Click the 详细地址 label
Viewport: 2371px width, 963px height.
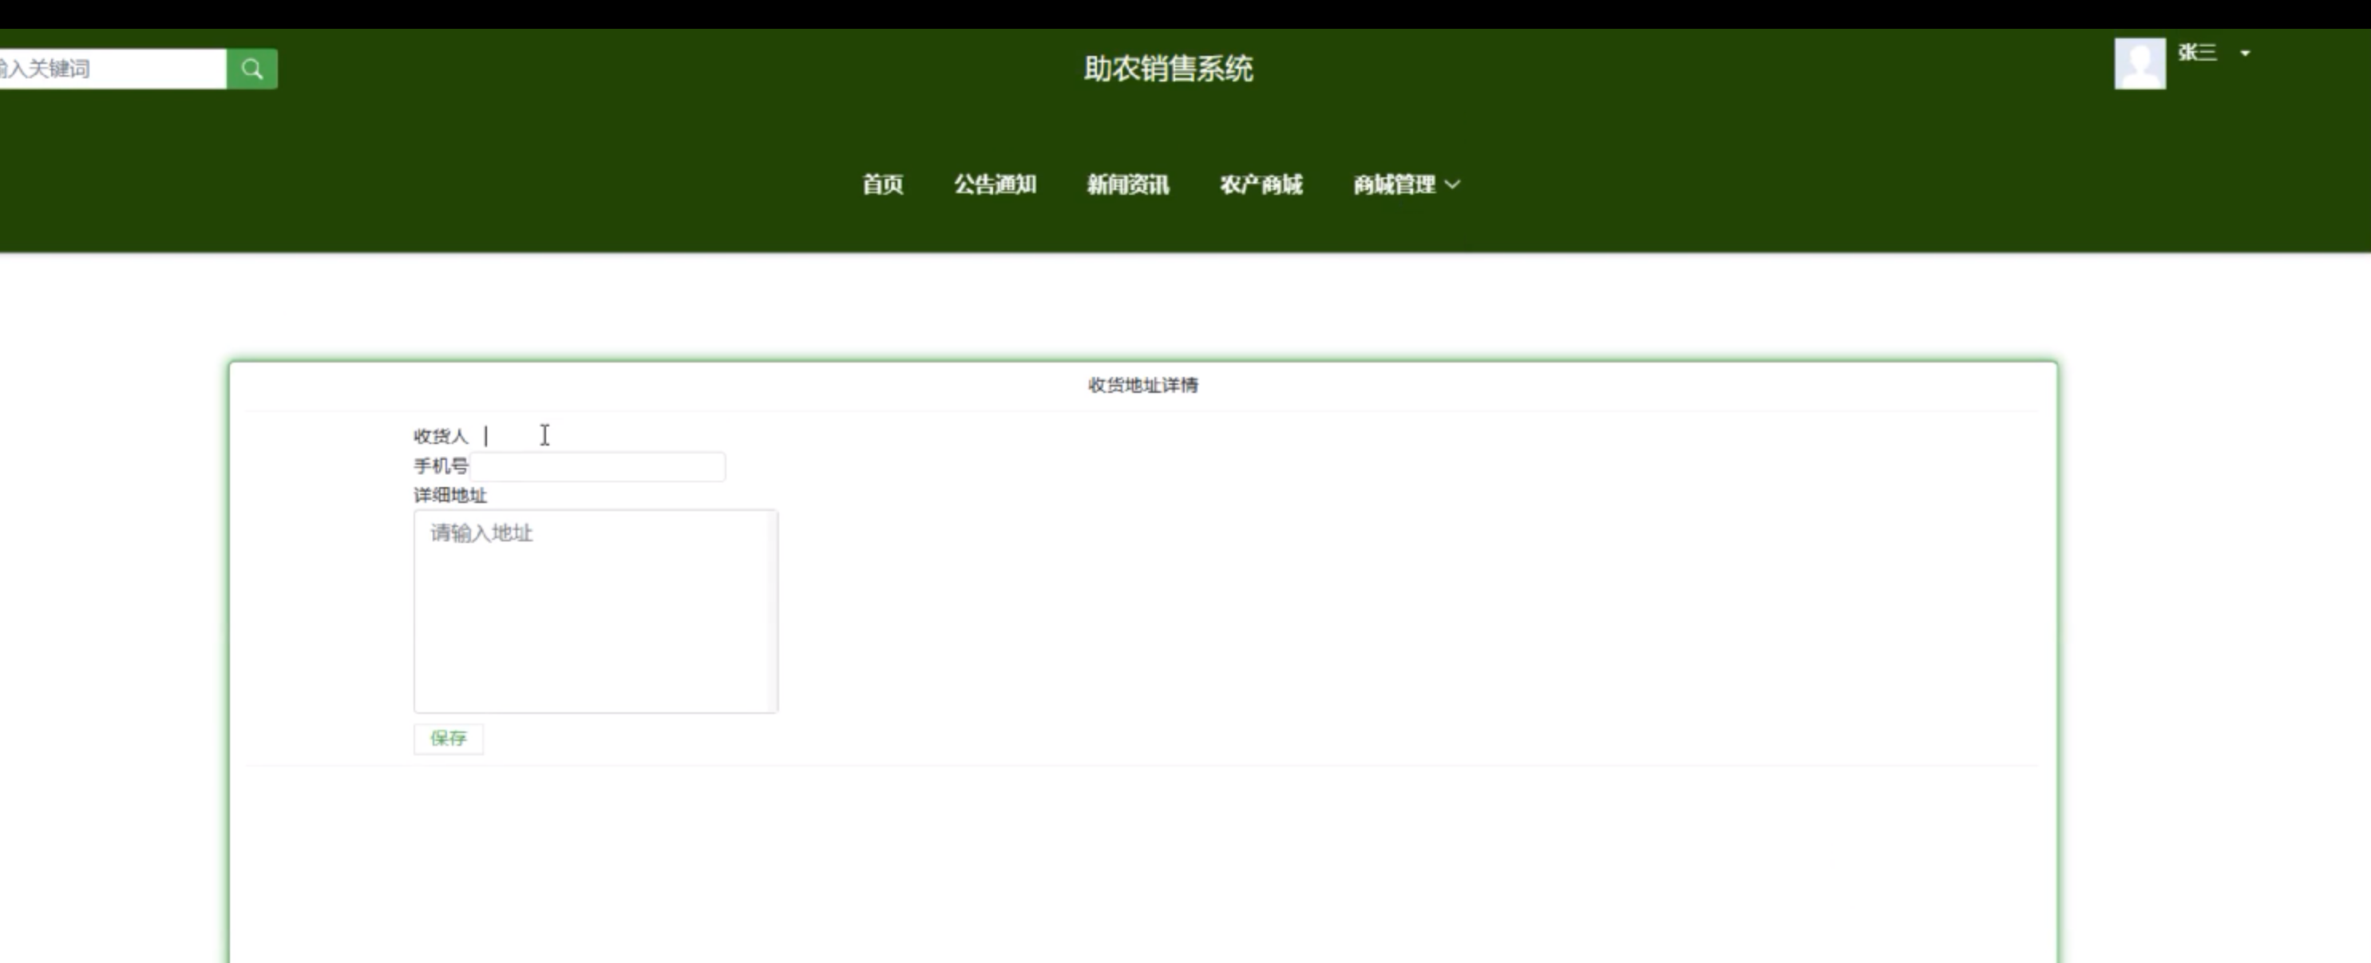tap(449, 495)
